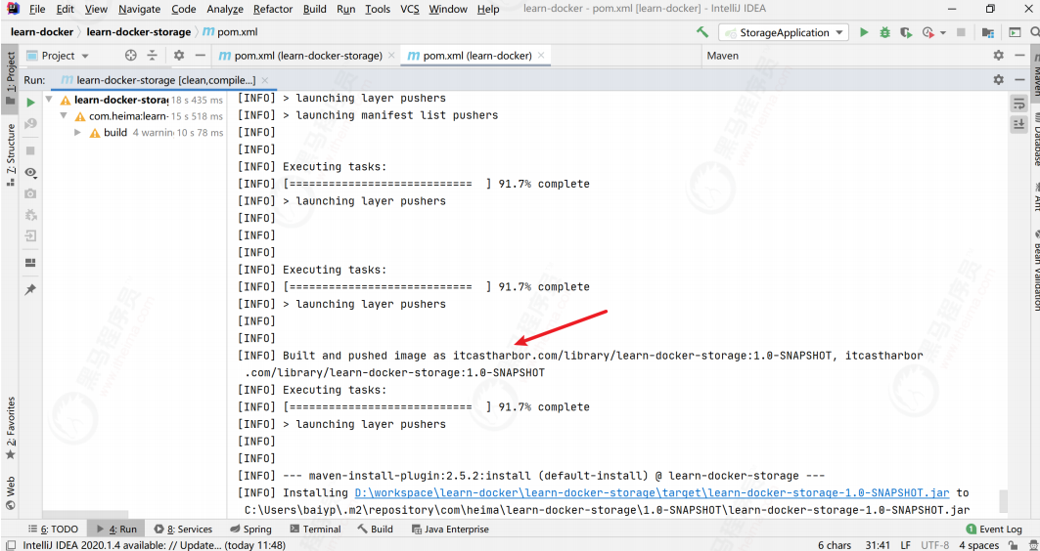This screenshot has height=551, width=1040.
Task: Open the Java Enterprise tool window
Action: [x=450, y=530]
